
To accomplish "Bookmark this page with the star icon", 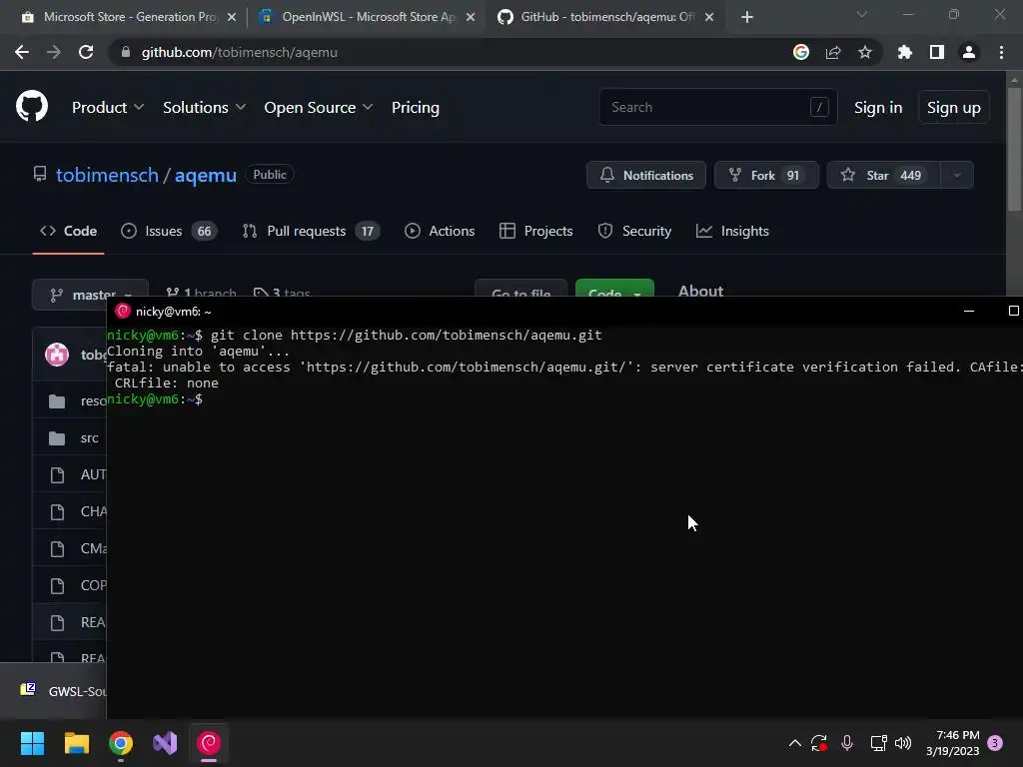I will (x=864, y=52).
